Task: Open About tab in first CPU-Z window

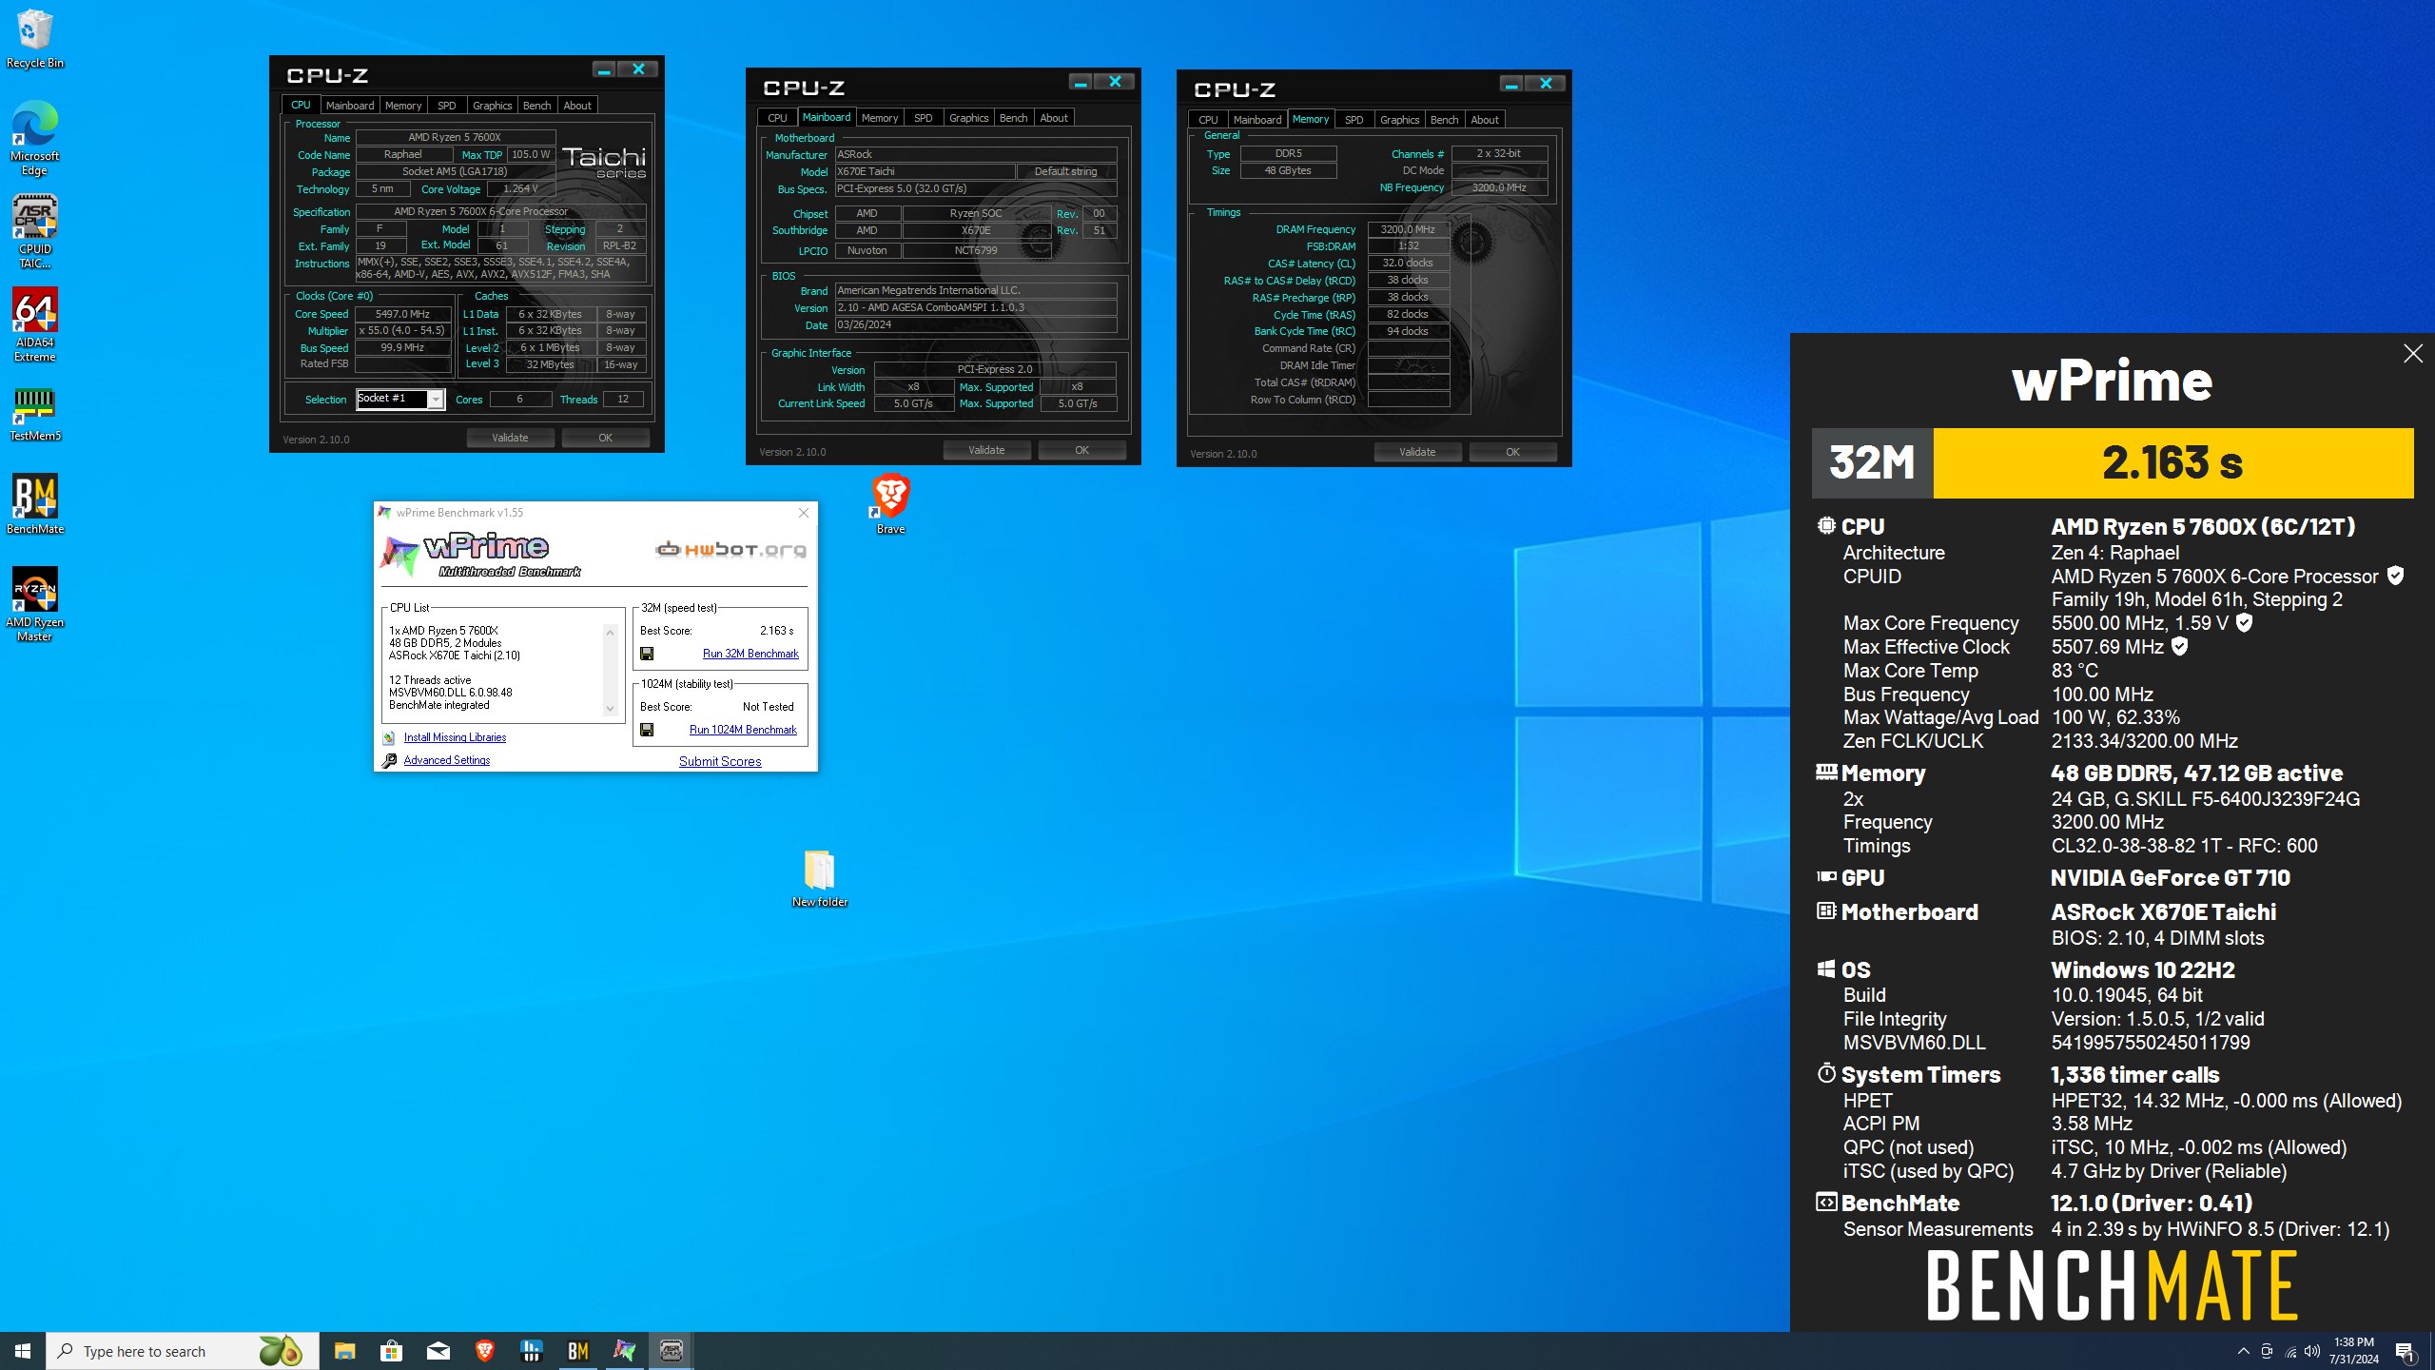Action: click(x=577, y=106)
